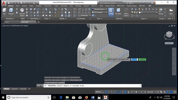Open Microsoft Word from the taskbar

click(x=93, y=97)
